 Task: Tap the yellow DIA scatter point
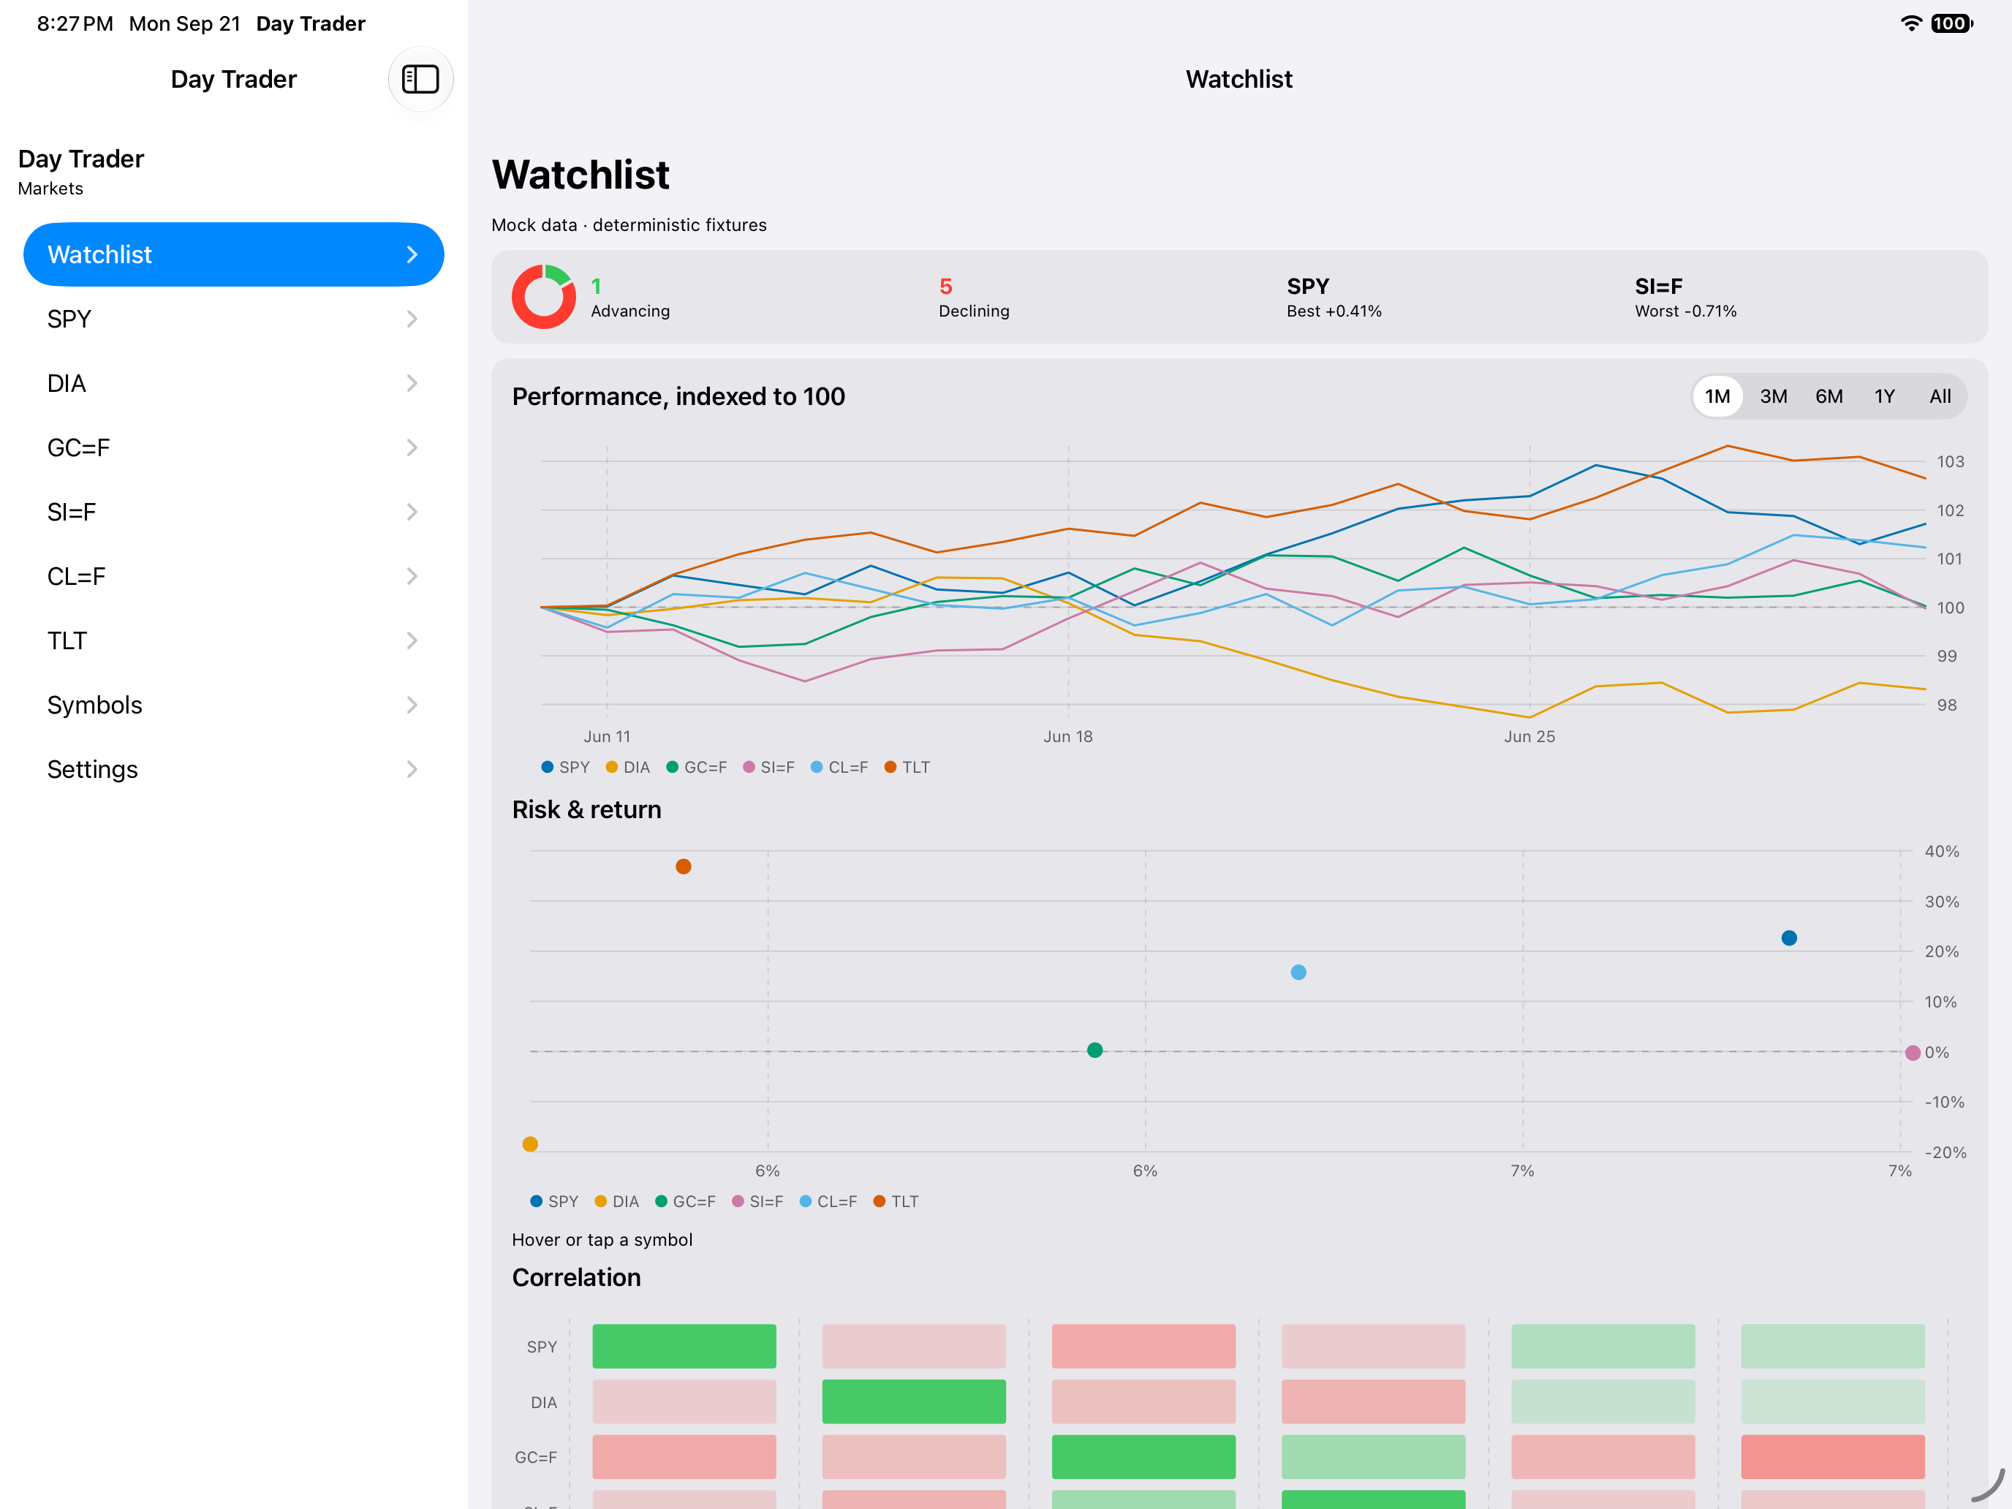[530, 1144]
